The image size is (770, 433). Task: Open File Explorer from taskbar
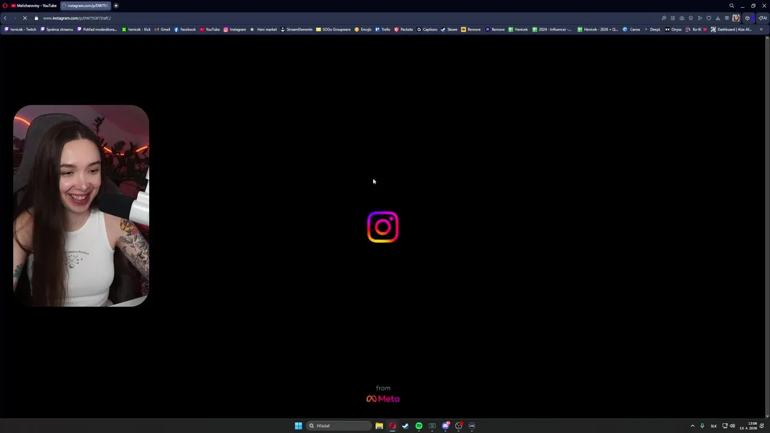pyautogui.click(x=379, y=426)
